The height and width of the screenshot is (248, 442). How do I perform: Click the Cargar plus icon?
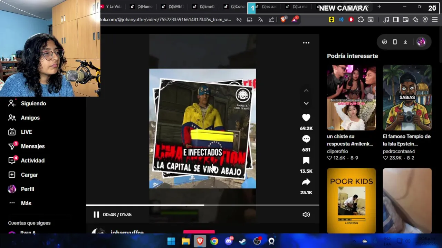click(12, 175)
